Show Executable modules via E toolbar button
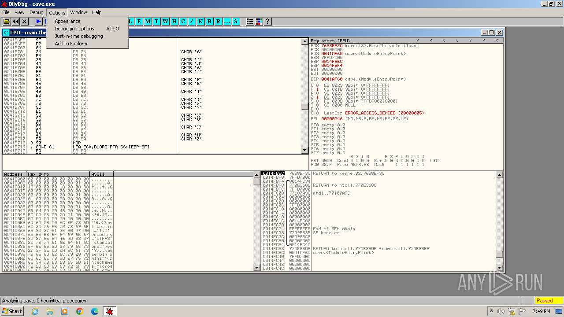This screenshot has width=564, height=317. (139, 21)
